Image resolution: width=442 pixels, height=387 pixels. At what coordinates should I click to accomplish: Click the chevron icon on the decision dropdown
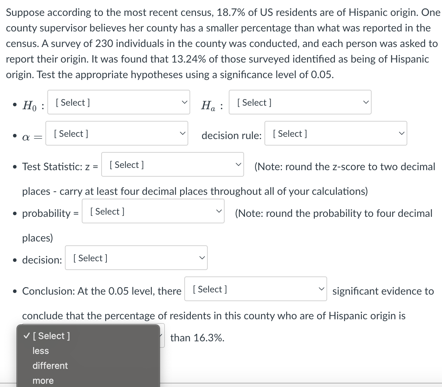(202, 257)
